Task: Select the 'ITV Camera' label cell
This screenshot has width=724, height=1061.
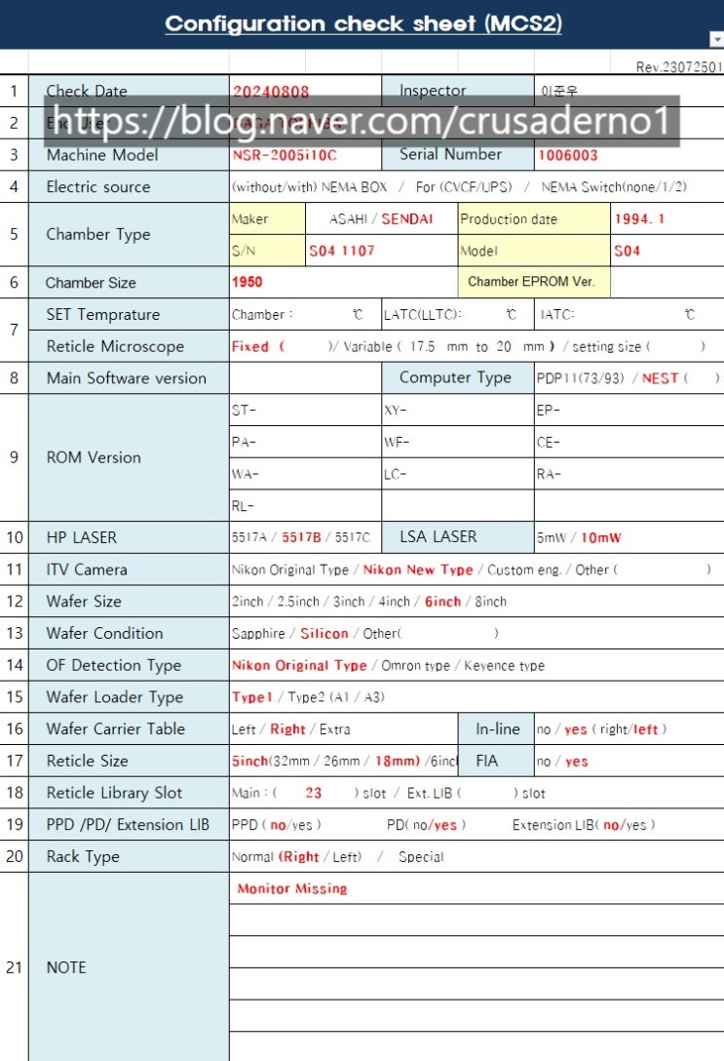Action: coord(129,570)
